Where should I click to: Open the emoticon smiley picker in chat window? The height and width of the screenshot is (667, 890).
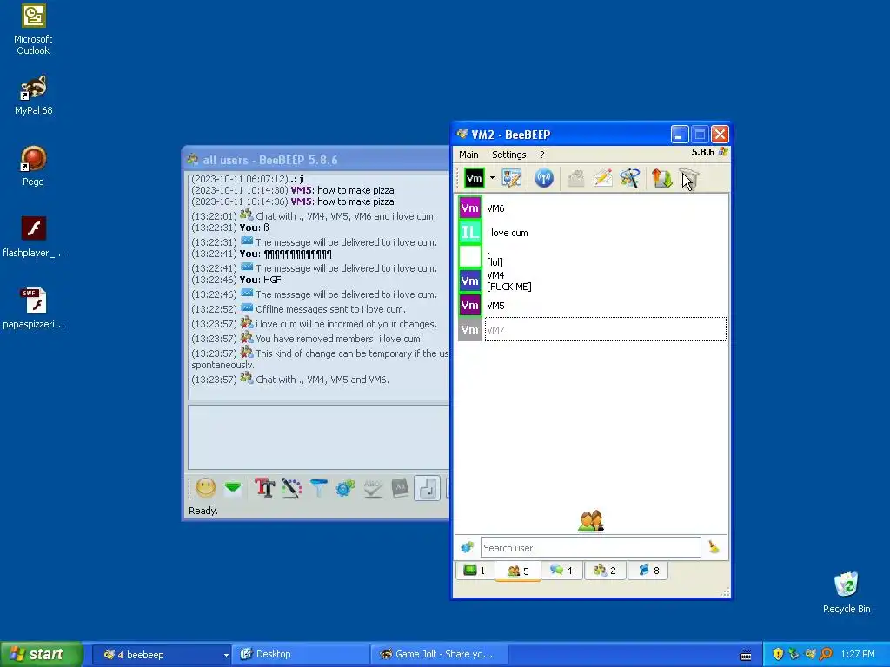(x=205, y=488)
